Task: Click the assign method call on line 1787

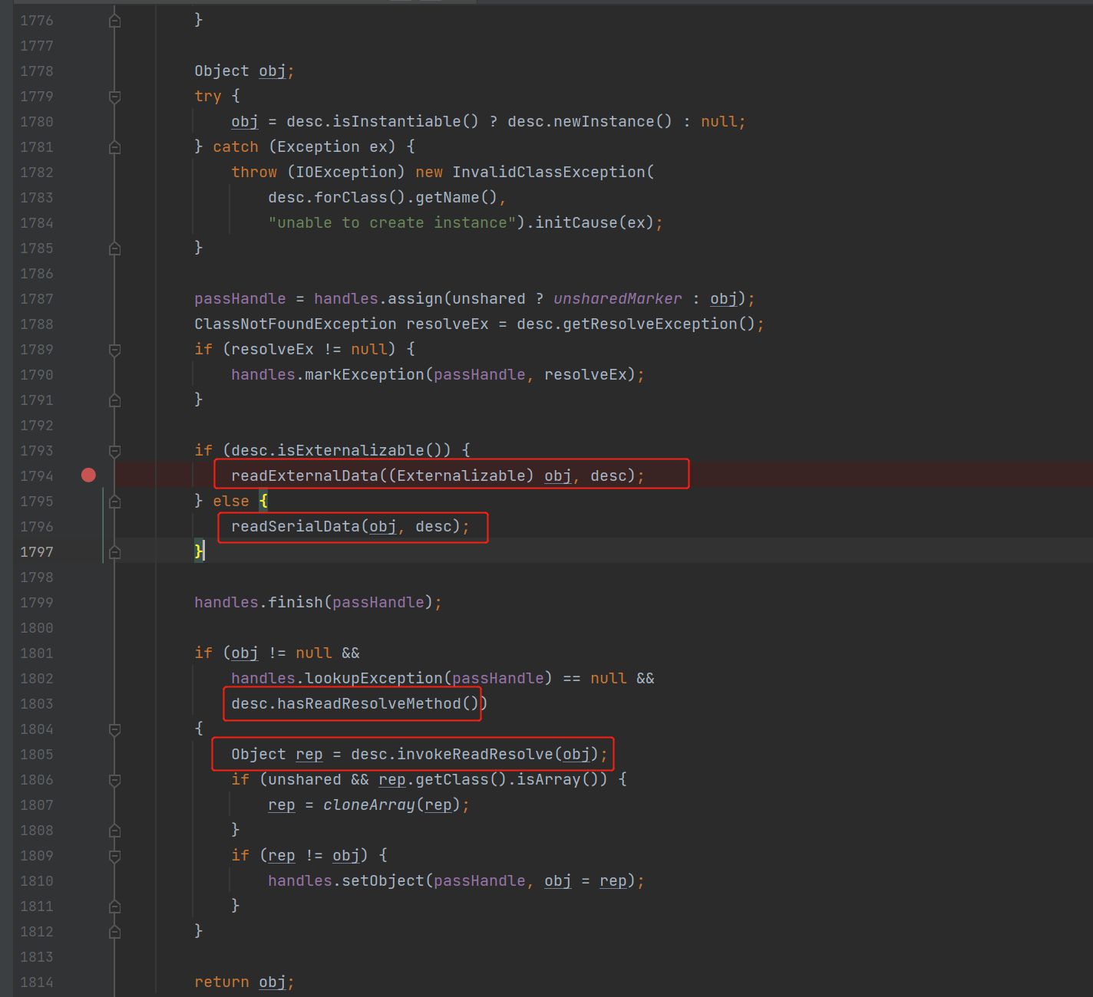Action: 415,298
